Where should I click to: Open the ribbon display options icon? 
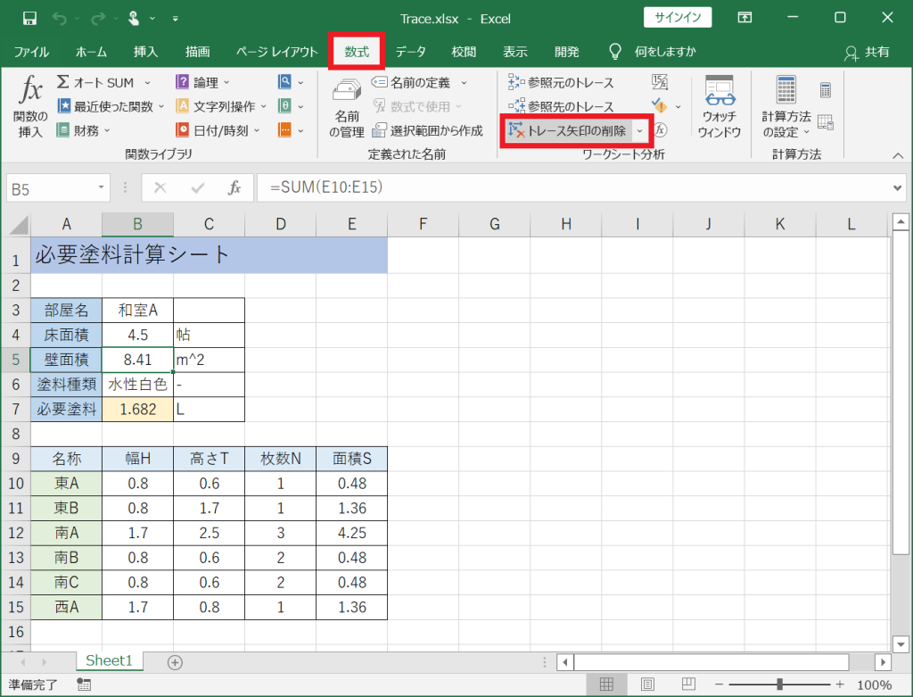click(744, 18)
